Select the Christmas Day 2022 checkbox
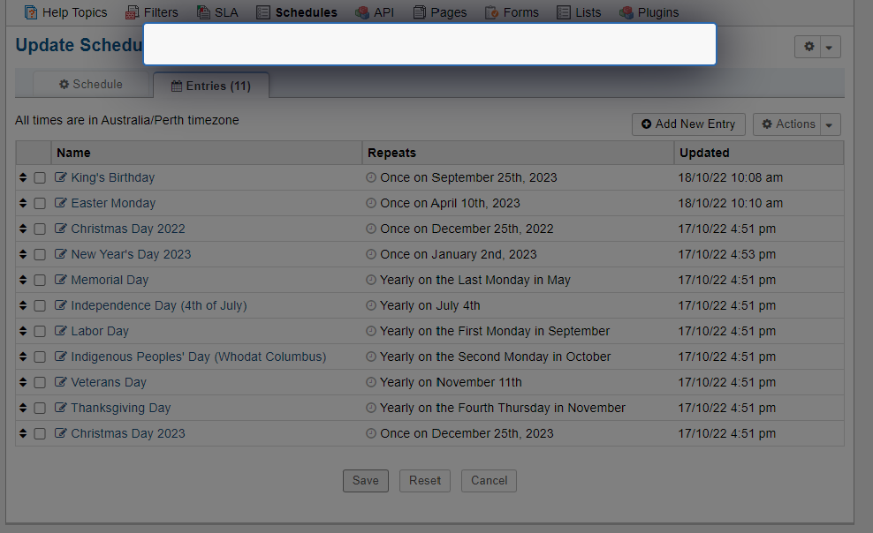 [40, 229]
